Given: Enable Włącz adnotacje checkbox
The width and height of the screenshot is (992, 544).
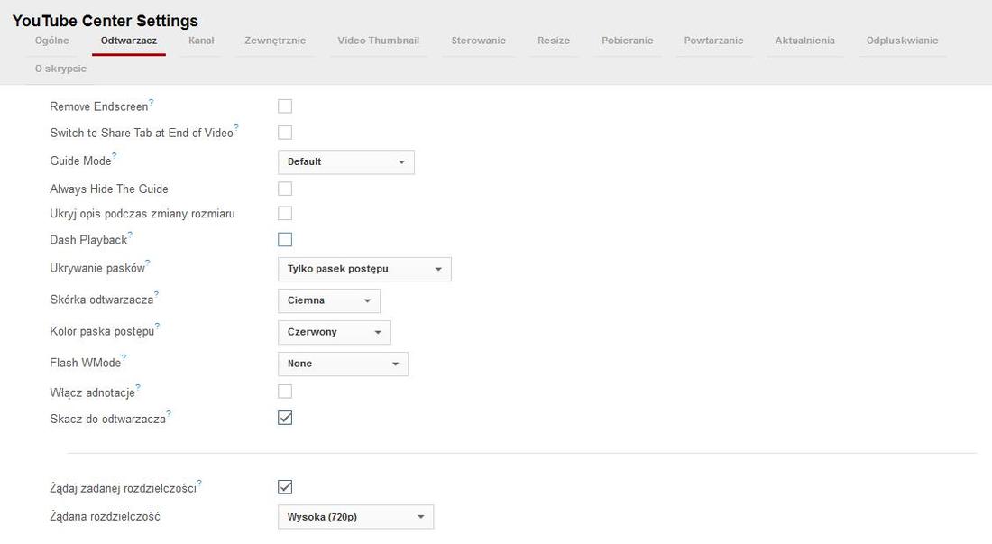Looking at the screenshot, I should [285, 392].
